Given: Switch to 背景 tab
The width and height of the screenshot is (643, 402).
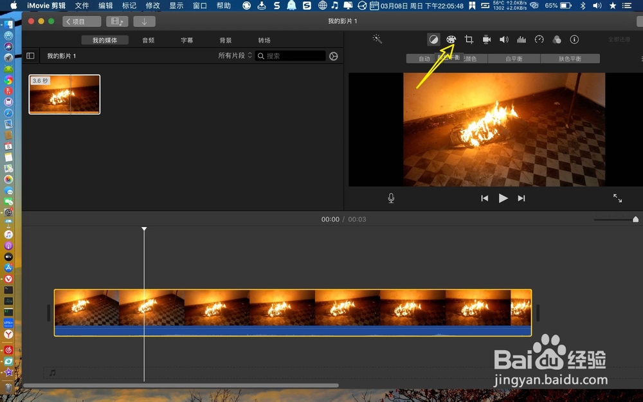Looking at the screenshot, I should point(226,40).
